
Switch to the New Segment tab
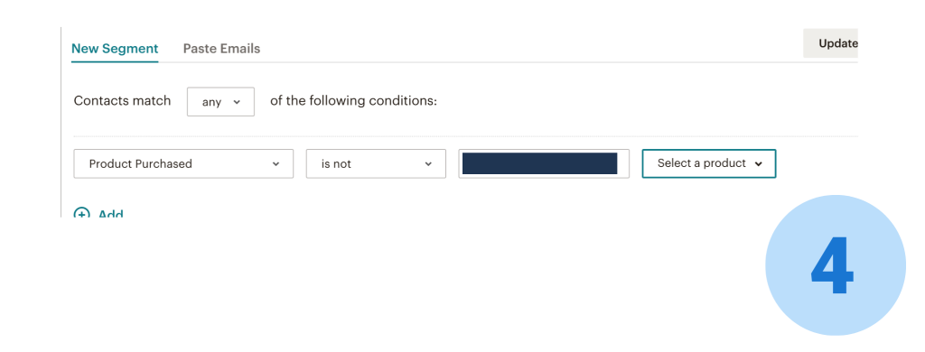point(115,49)
